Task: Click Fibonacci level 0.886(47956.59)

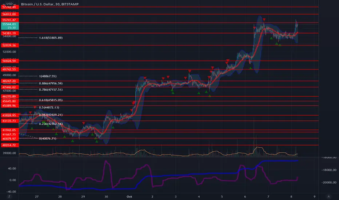Action: click(51, 84)
